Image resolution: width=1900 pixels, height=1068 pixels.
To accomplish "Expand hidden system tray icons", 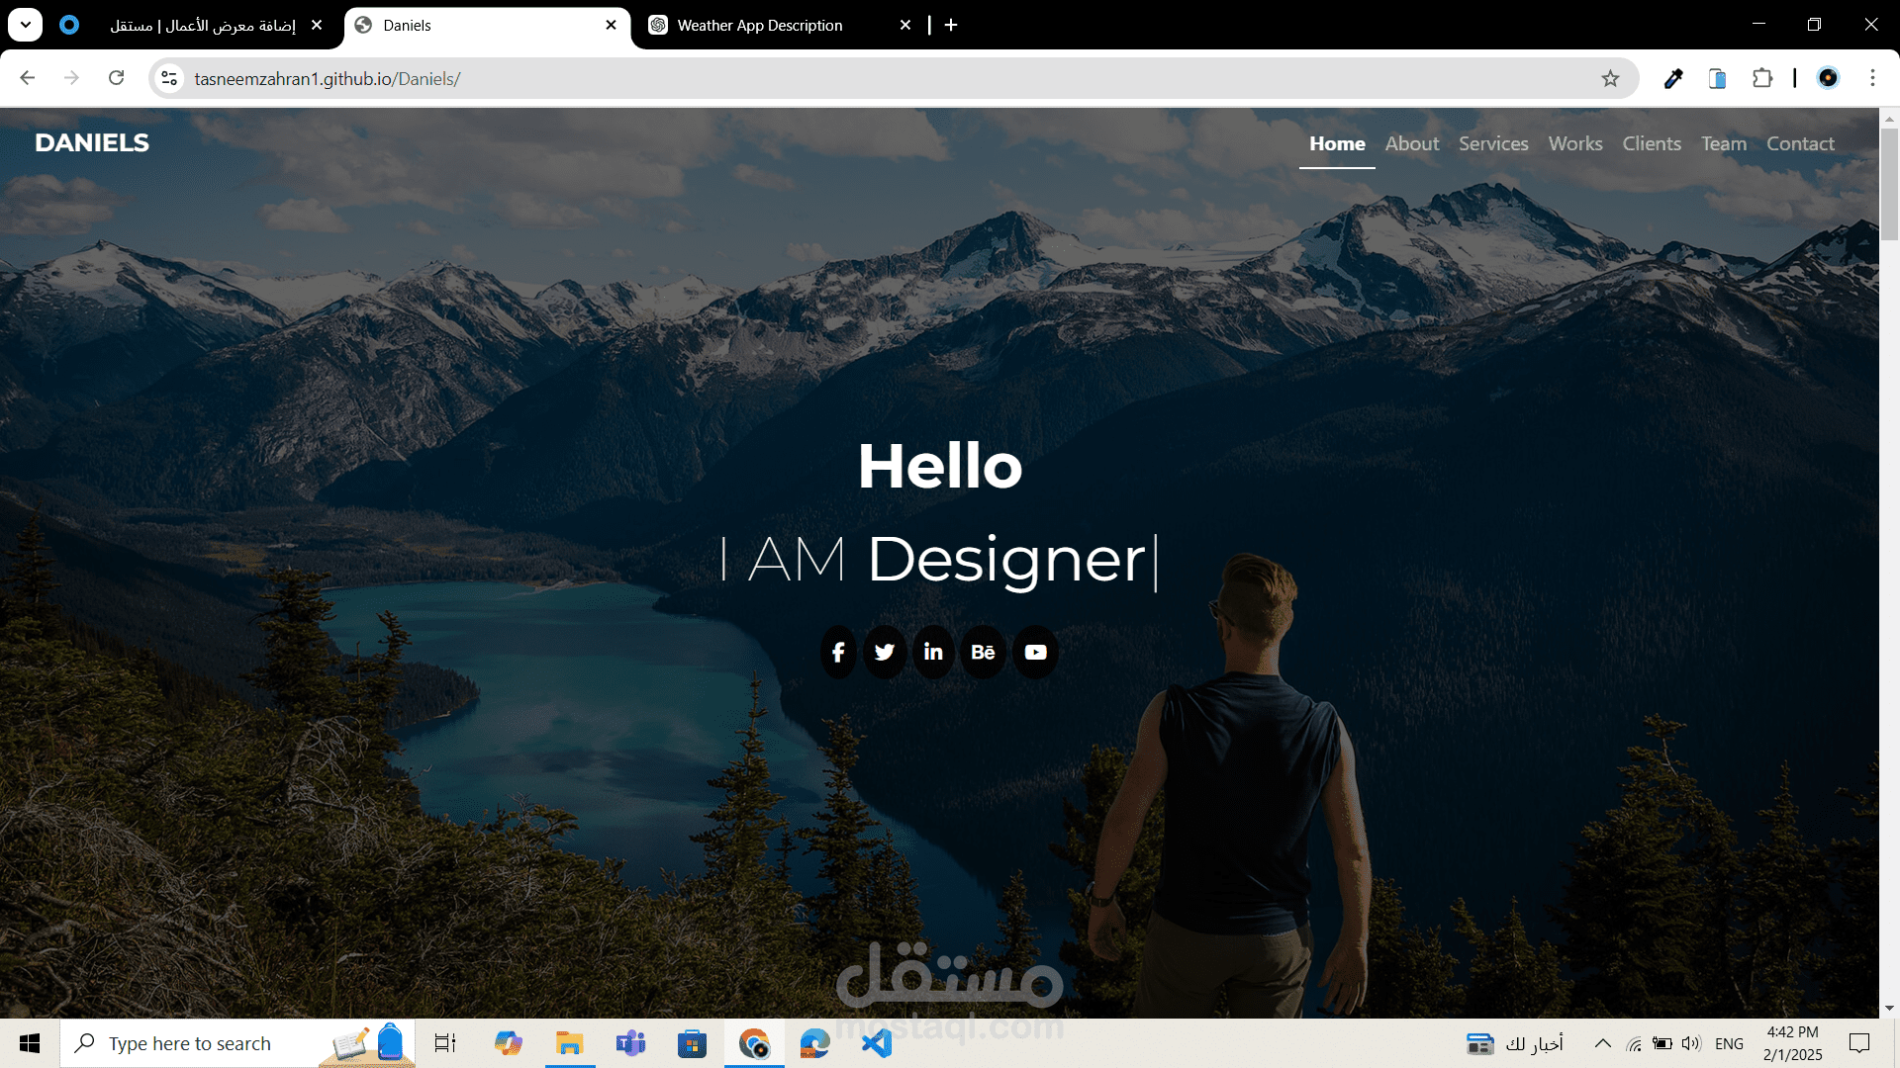I will 1602,1043.
